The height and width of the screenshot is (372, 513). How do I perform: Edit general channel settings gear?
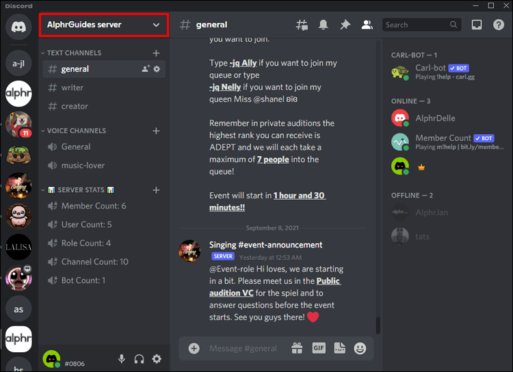[x=157, y=69]
